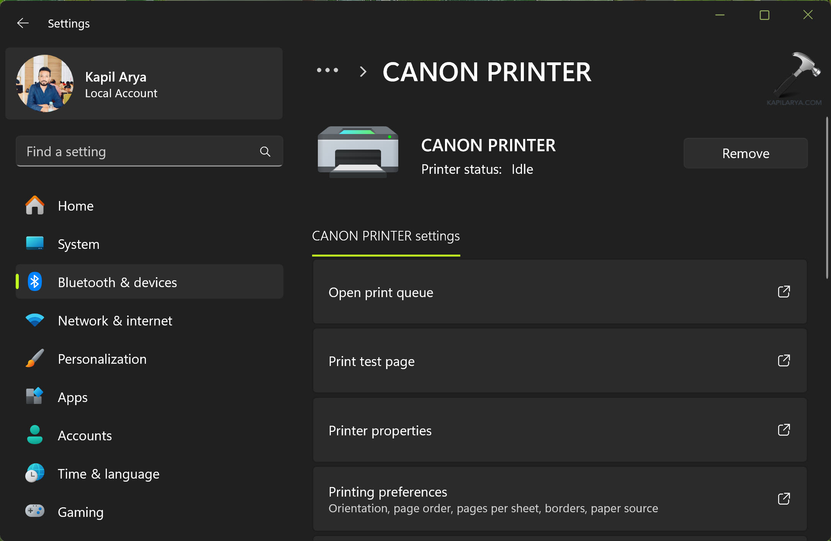Select the Personalization brush icon
The width and height of the screenshot is (831, 541).
pyautogui.click(x=34, y=359)
